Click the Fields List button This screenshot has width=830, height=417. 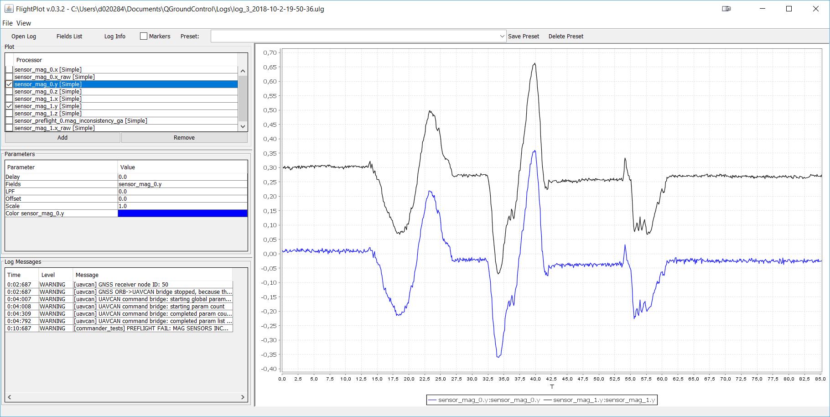[69, 36]
